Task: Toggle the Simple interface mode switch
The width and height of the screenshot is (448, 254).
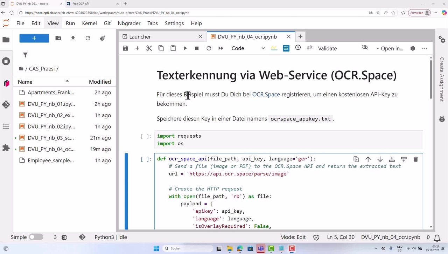Action: [x=36, y=237]
